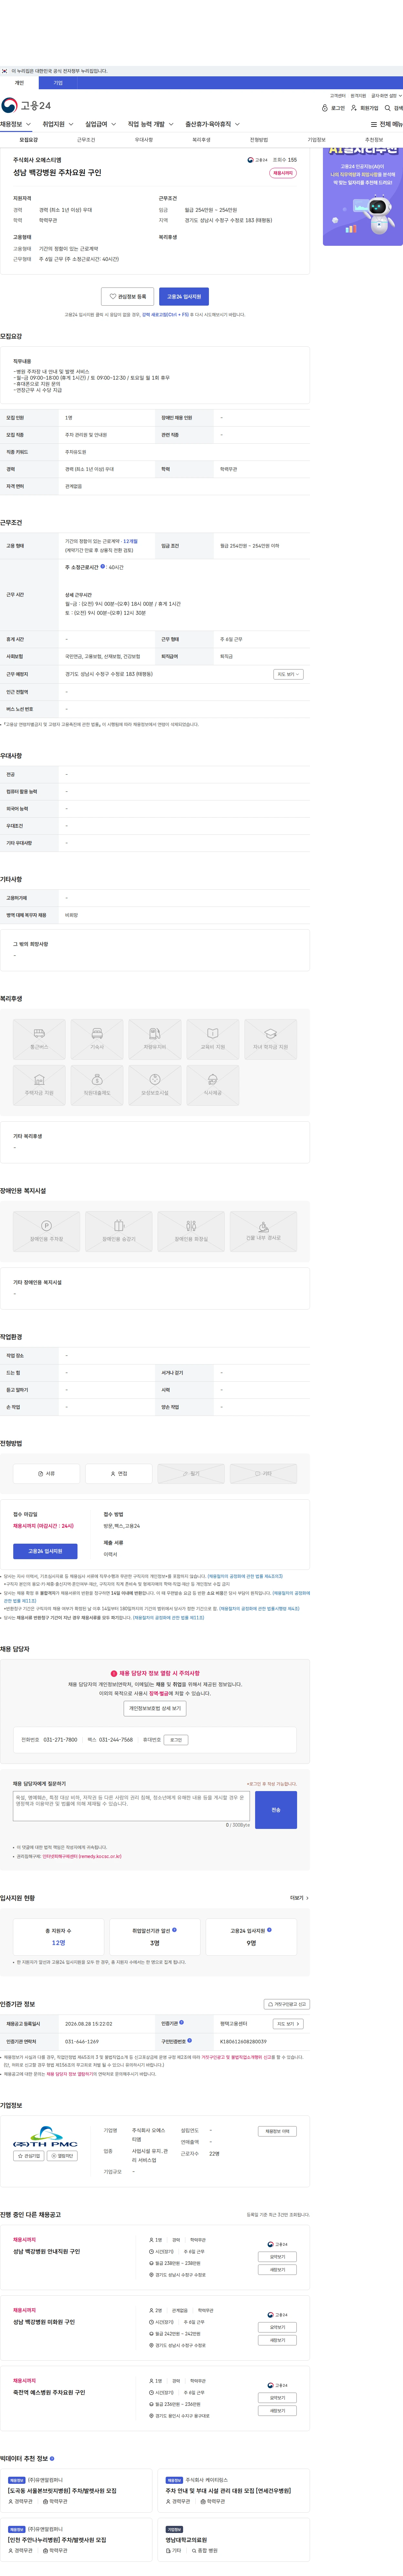
Task: Click 채용정보 더보기 button
Action: (x=277, y=2131)
